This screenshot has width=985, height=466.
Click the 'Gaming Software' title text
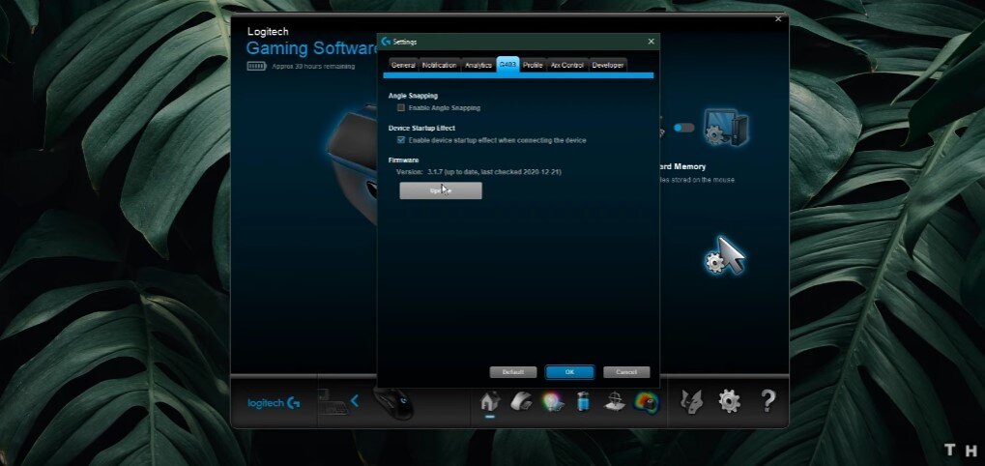click(x=311, y=48)
